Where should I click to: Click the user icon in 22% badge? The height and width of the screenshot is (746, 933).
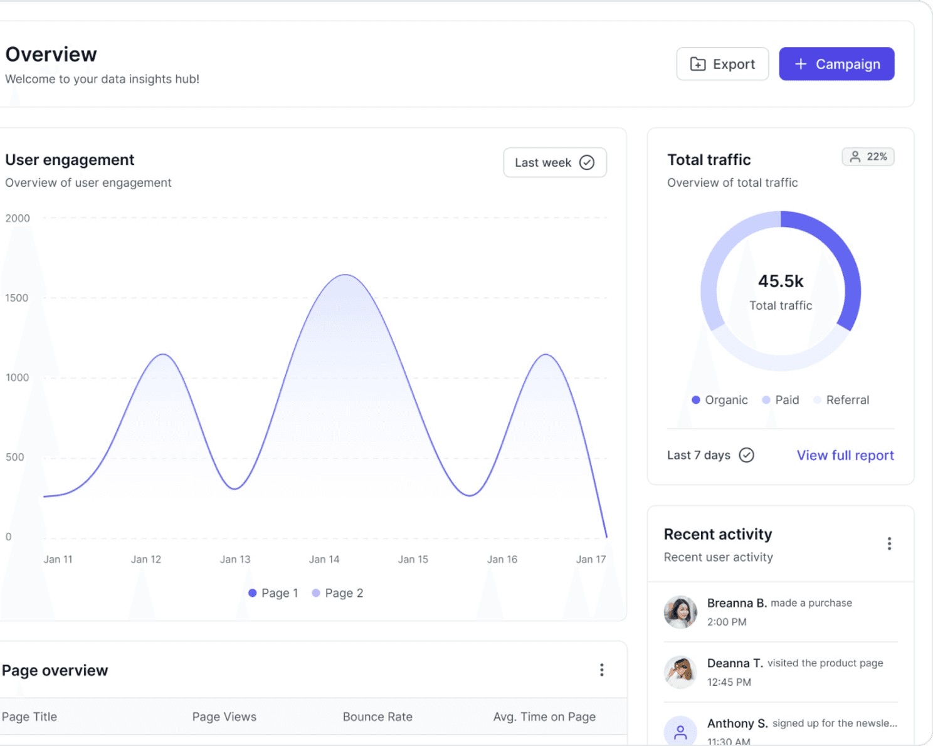tap(855, 157)
